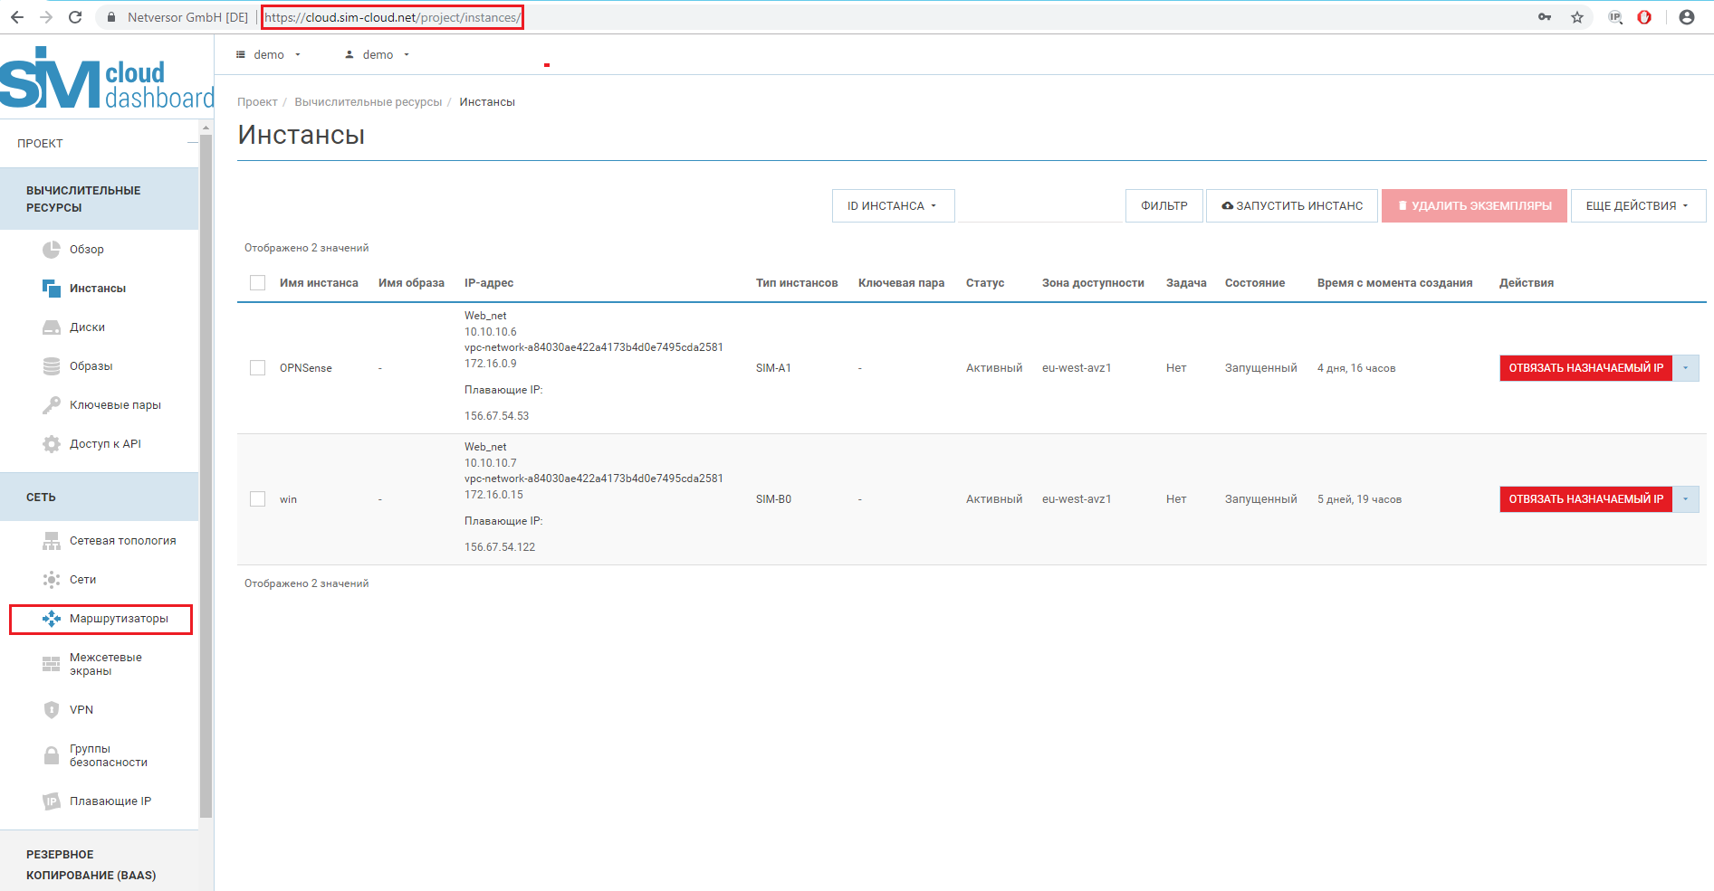Click the API access (Доступ к API) gear icon
1714x891 pixels.
tap(52, 444)
